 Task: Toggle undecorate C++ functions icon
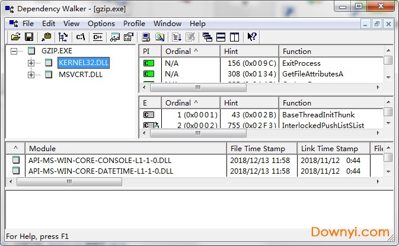(98, 37)
